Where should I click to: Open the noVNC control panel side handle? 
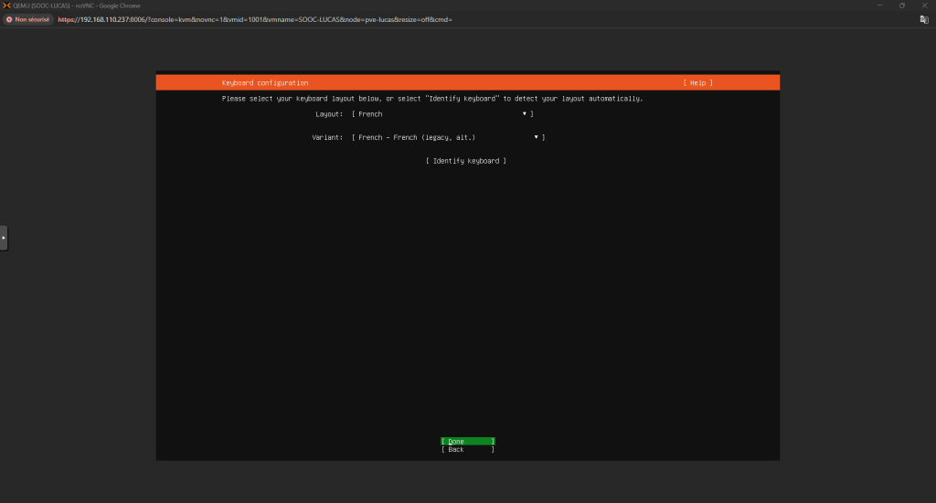click(4, 238)
